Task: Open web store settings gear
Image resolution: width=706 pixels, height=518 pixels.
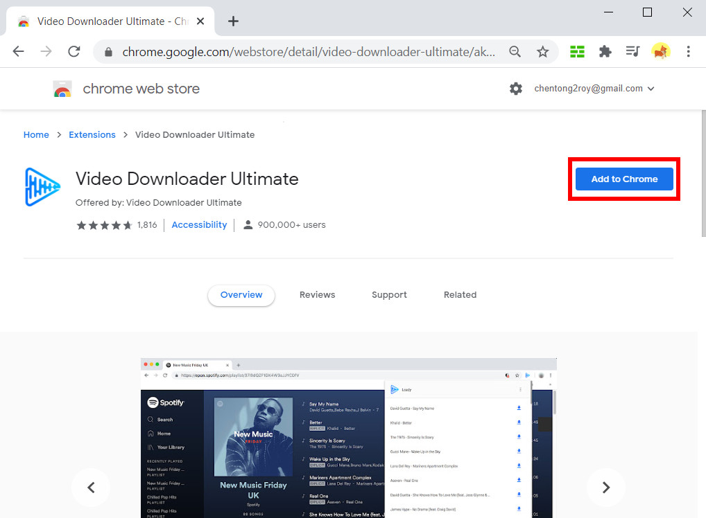Action: 516,89
